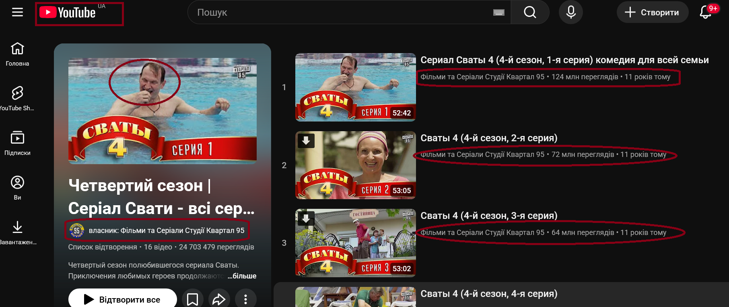
Task: Click channel name under 2-я серия video
Action: (482, 155)
